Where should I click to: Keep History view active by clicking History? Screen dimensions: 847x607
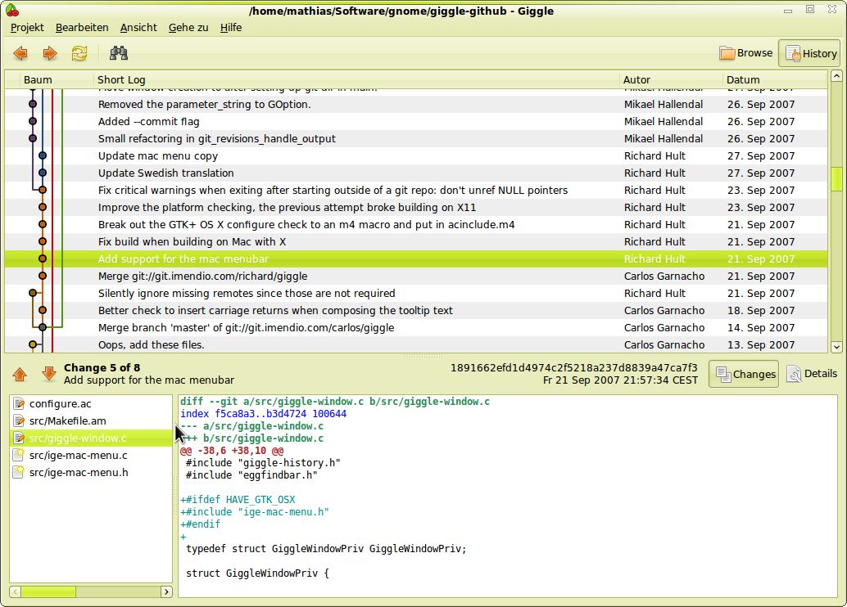tap(811, 52)
